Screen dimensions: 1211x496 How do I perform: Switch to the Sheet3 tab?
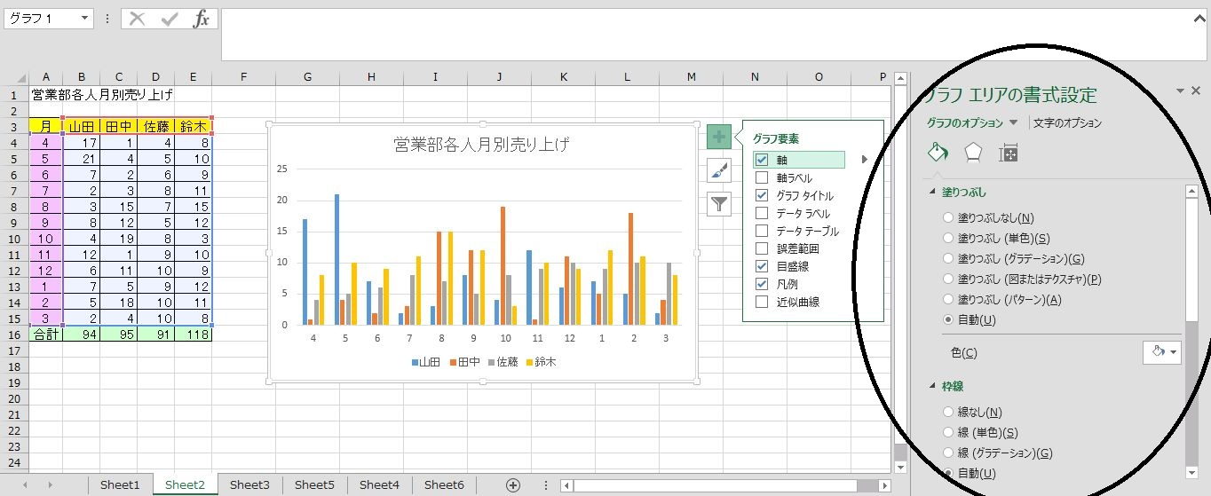[x=249, y=484]
